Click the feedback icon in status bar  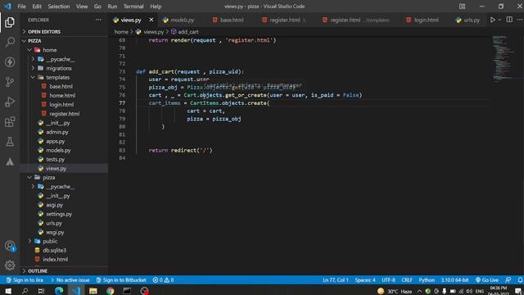point(508,280)
